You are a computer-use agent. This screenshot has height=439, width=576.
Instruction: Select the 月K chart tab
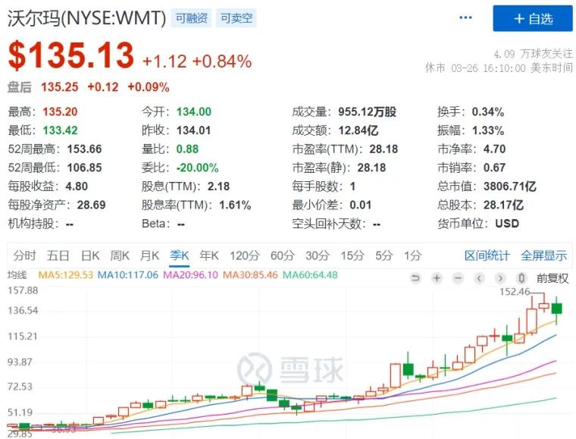coord(149,256)
